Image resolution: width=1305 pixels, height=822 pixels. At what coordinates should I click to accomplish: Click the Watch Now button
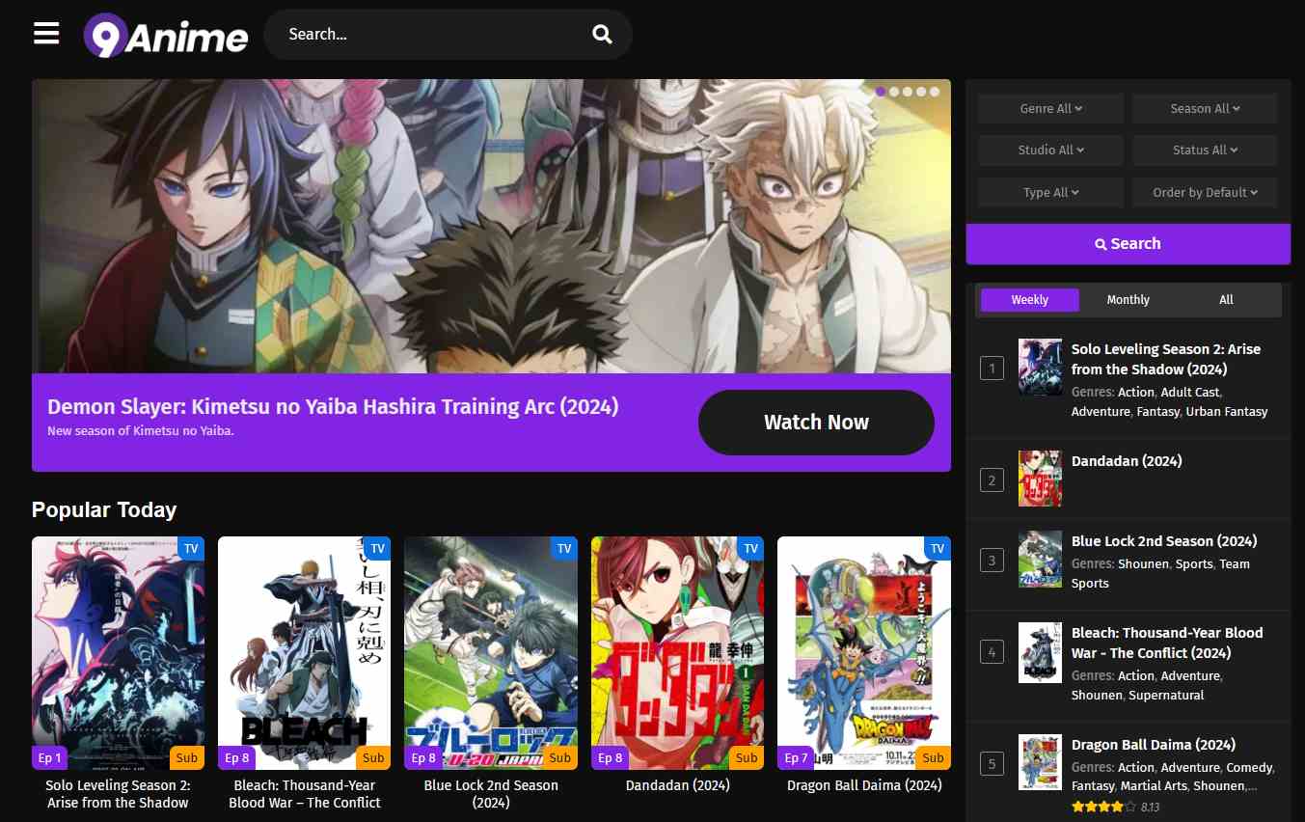coord(815,422)
